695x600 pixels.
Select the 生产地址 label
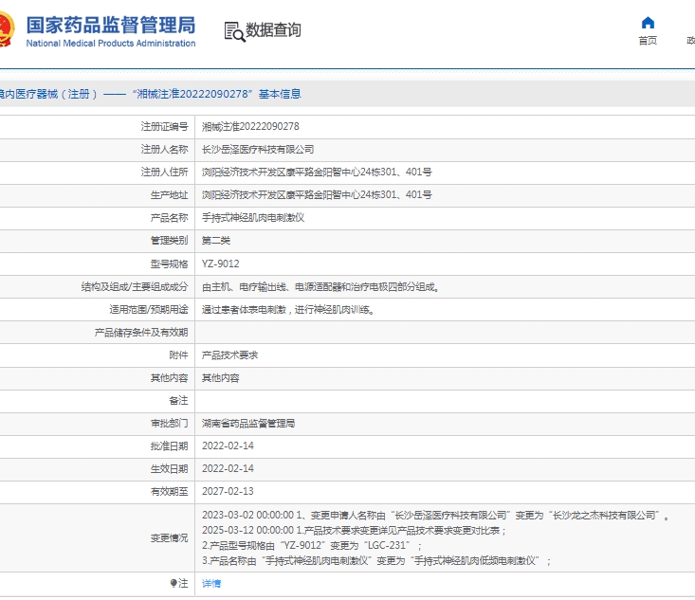pos(170,195)
